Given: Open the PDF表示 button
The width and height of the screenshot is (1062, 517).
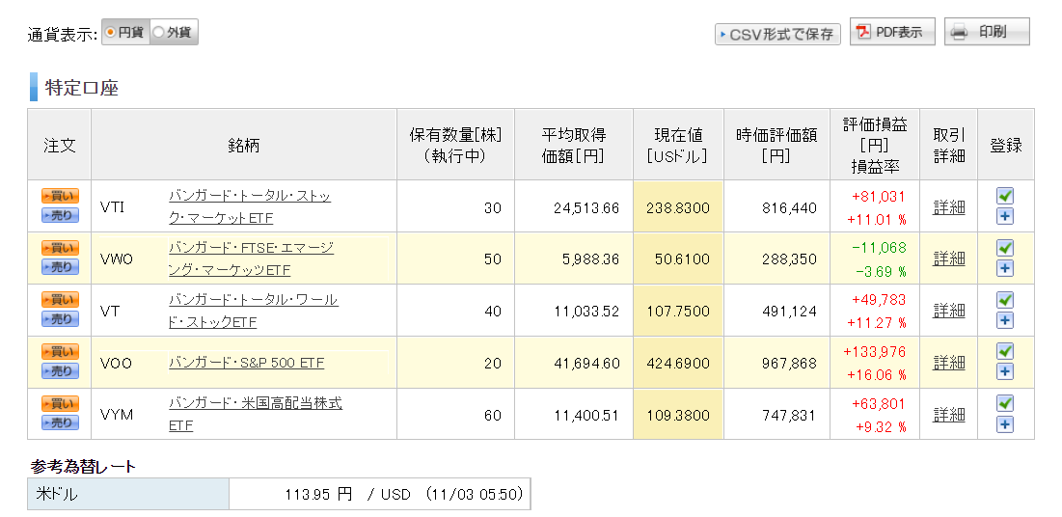Looking at the screenshot, I should 892,32.
